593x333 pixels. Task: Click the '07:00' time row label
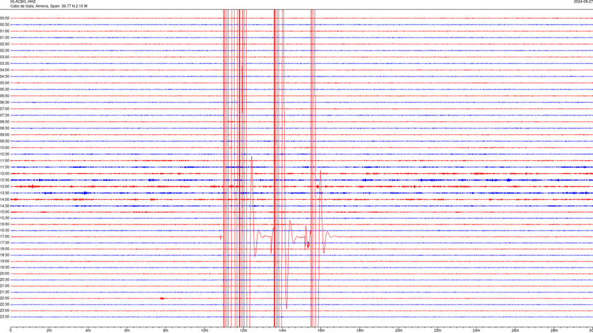point(4,109)
